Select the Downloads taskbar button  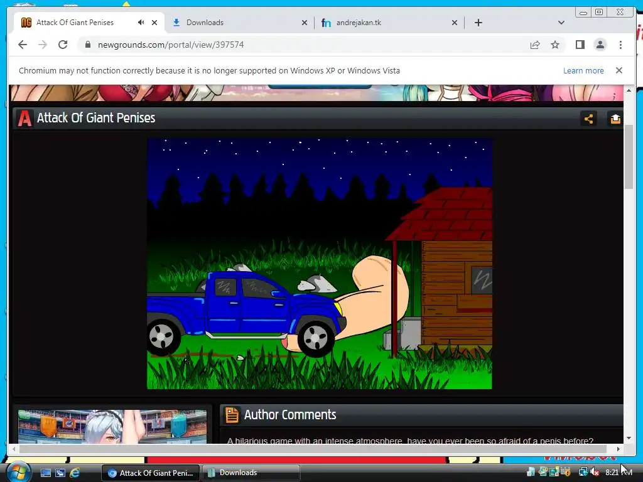[x=251, y=473]
